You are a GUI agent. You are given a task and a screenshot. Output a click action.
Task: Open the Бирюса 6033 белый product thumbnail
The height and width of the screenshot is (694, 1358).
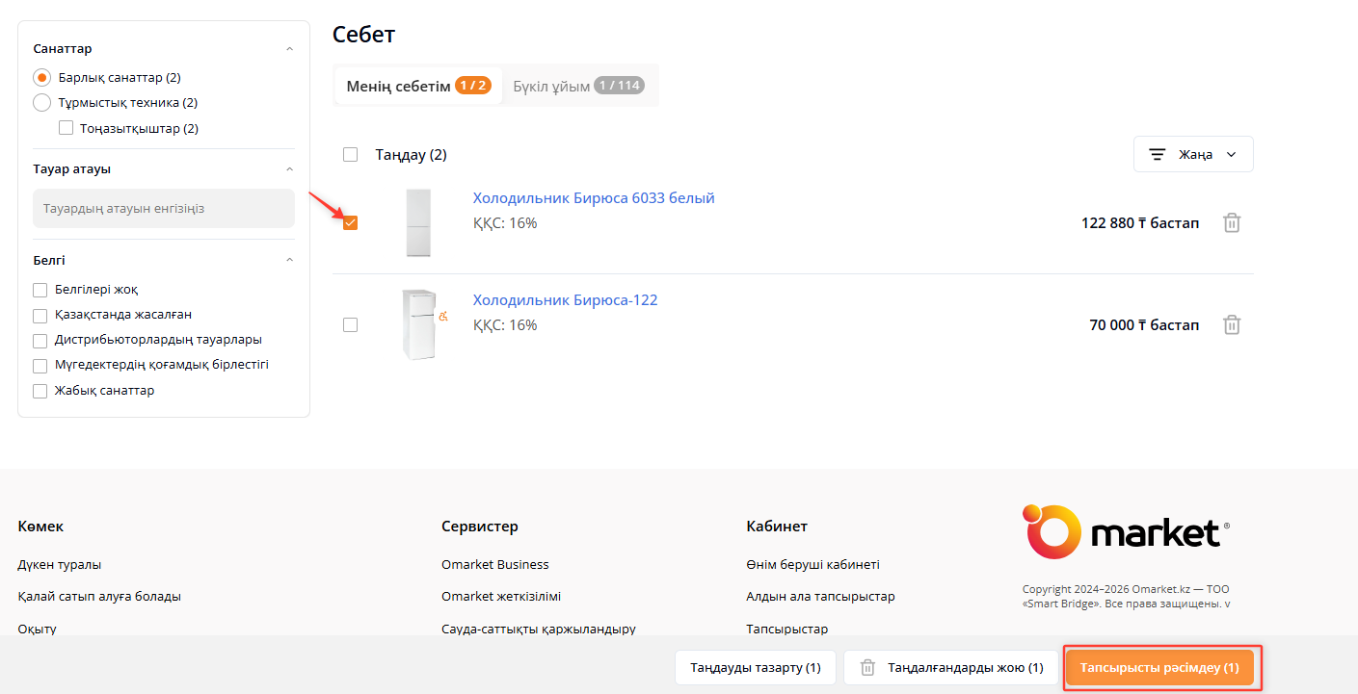pos(418,223)
